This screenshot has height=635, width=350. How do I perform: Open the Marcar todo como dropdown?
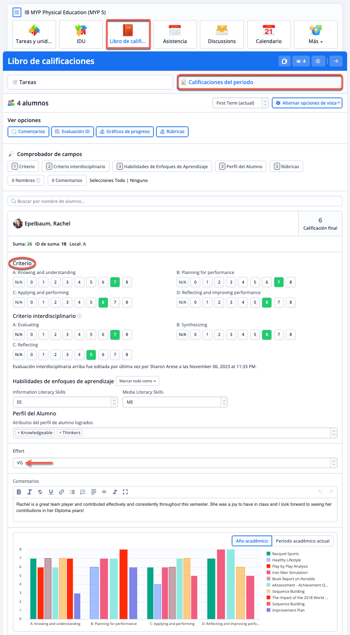(137, 381)
